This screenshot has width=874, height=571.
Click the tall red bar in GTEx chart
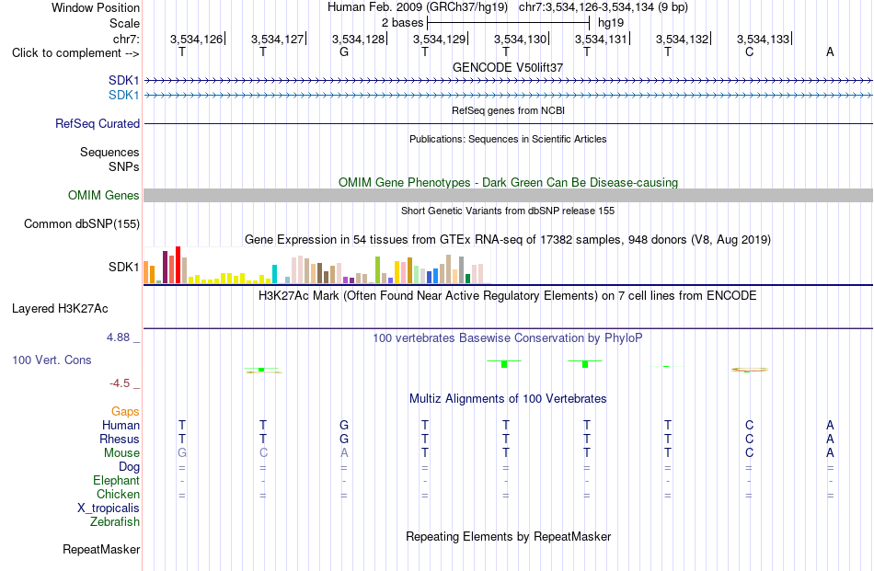click(178, 265)
